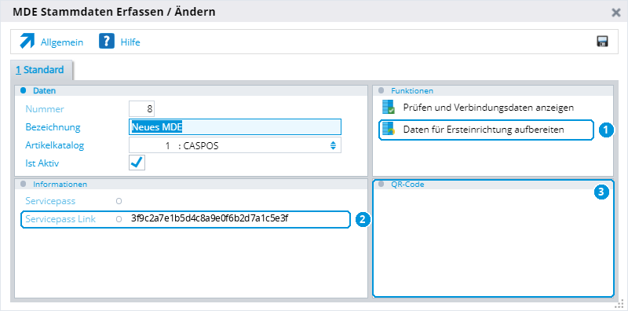This screenshot has width=628, height=311.
Task: Click Prüfen und Verbindungsdaten anzeigen
Action: [488, 108]
